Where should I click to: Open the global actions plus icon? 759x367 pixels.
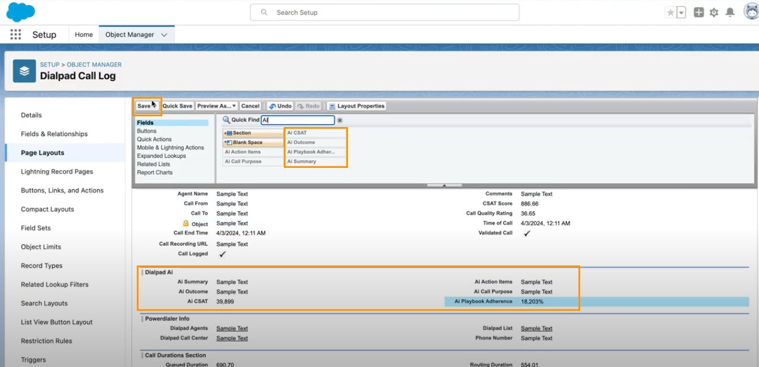[699, 12]
